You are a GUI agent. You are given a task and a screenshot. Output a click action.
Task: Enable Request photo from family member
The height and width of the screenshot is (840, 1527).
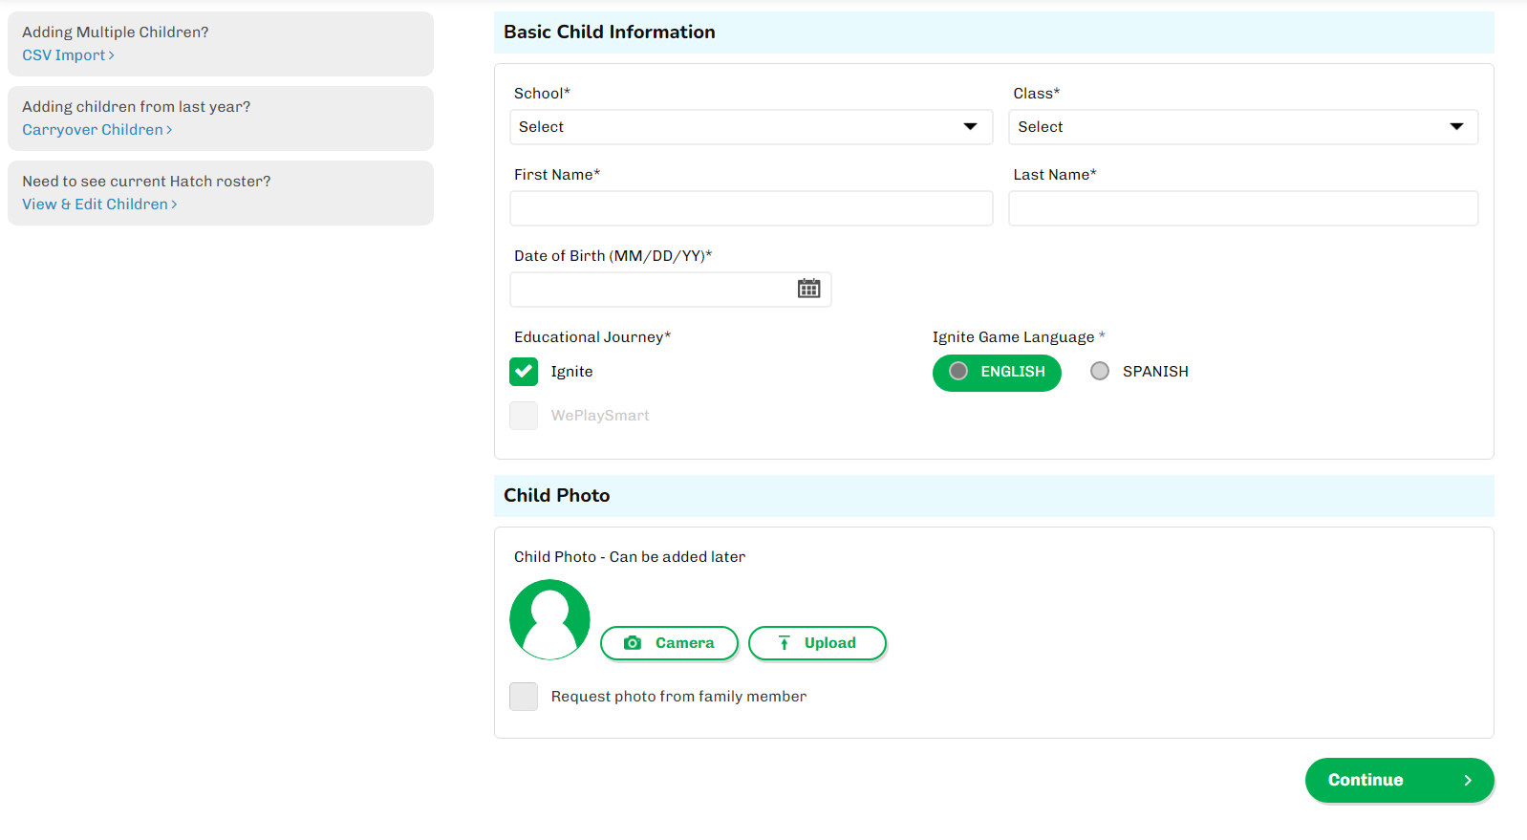pos(524,697)
